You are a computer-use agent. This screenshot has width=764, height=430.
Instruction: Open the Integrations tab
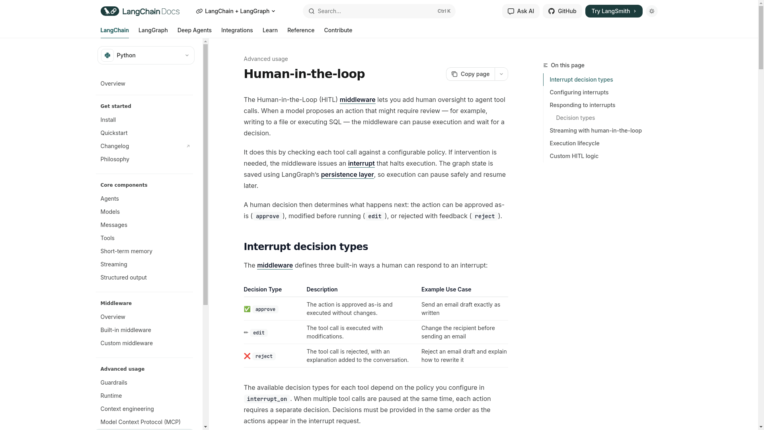point(237,30)
